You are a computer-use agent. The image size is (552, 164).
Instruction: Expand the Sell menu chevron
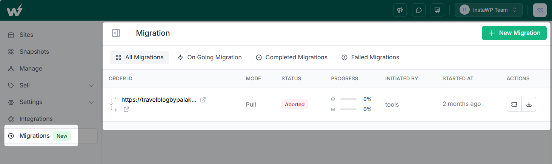click(91, 86)
